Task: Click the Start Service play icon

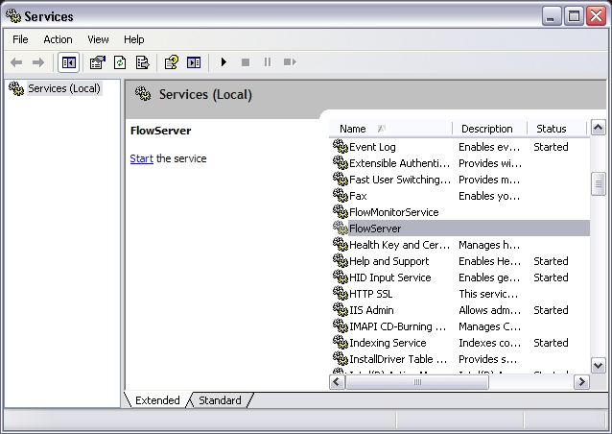Action: click(224, 62)
